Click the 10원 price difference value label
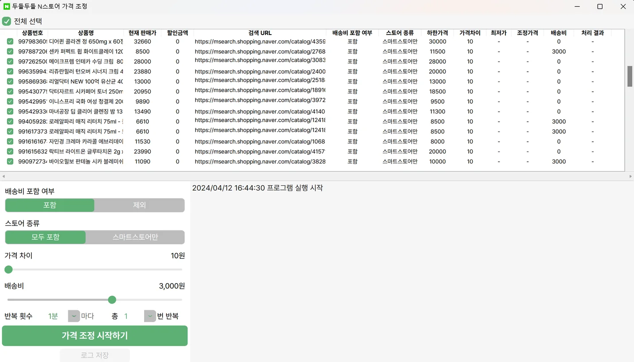Screen dimensions: 634x362 coord(178,256)
